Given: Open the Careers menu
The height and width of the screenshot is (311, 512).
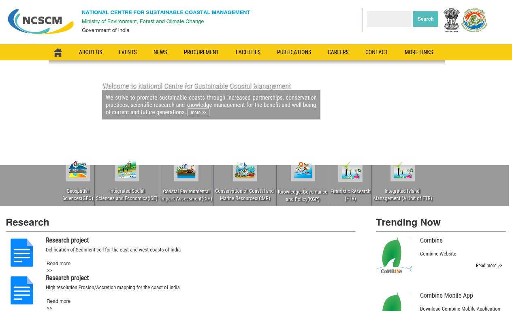Looking at the screenshot, I should 338,52.
